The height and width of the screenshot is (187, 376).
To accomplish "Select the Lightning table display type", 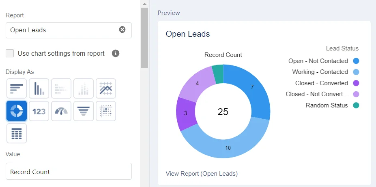I will pos(17,133).
